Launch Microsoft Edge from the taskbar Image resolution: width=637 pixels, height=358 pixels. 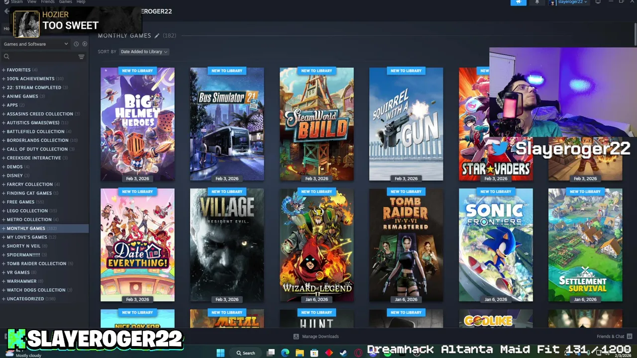(x=285, y=353)
